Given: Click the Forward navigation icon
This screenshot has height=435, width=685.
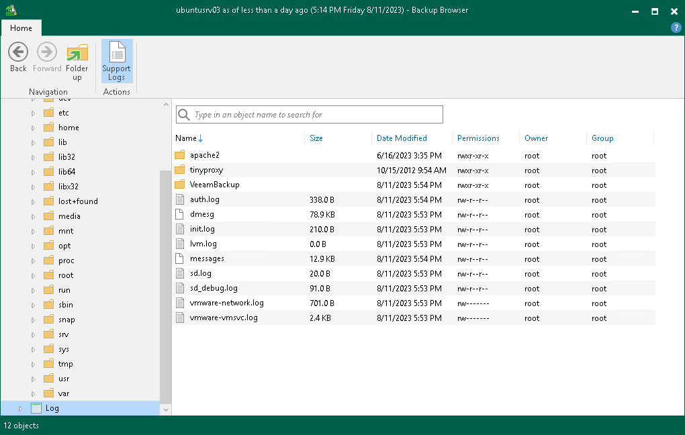Looking at the screenshot, I should tap(46, 52).
